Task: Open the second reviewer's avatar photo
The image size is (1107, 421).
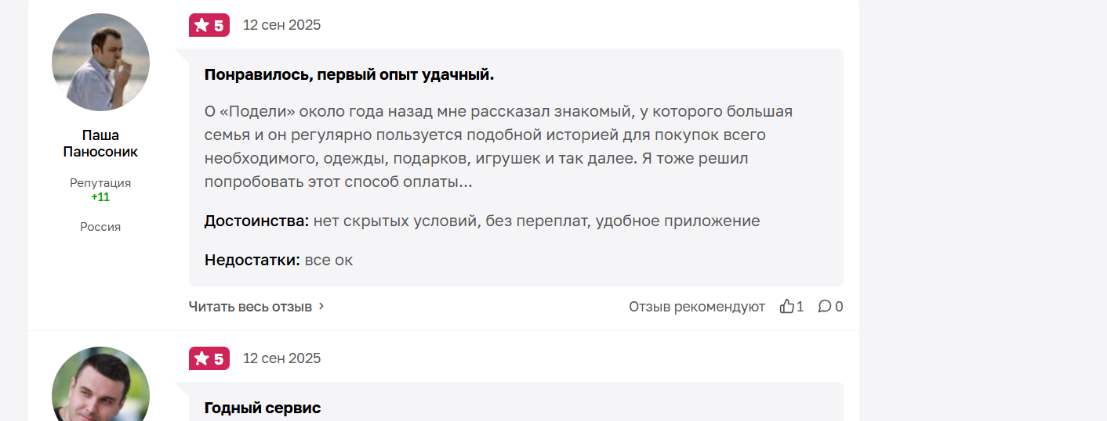Action: point(100,384)
